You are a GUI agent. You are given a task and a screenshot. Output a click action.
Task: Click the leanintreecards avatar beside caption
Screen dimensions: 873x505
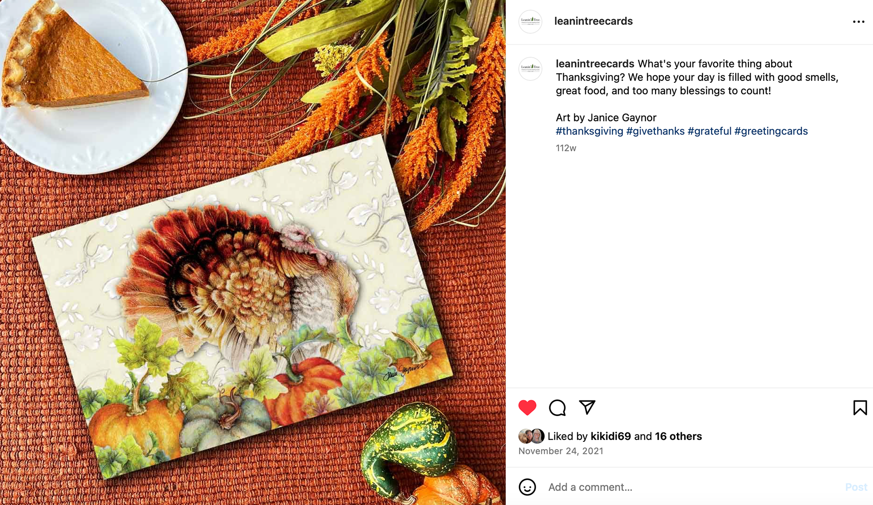tap(530, 69)
